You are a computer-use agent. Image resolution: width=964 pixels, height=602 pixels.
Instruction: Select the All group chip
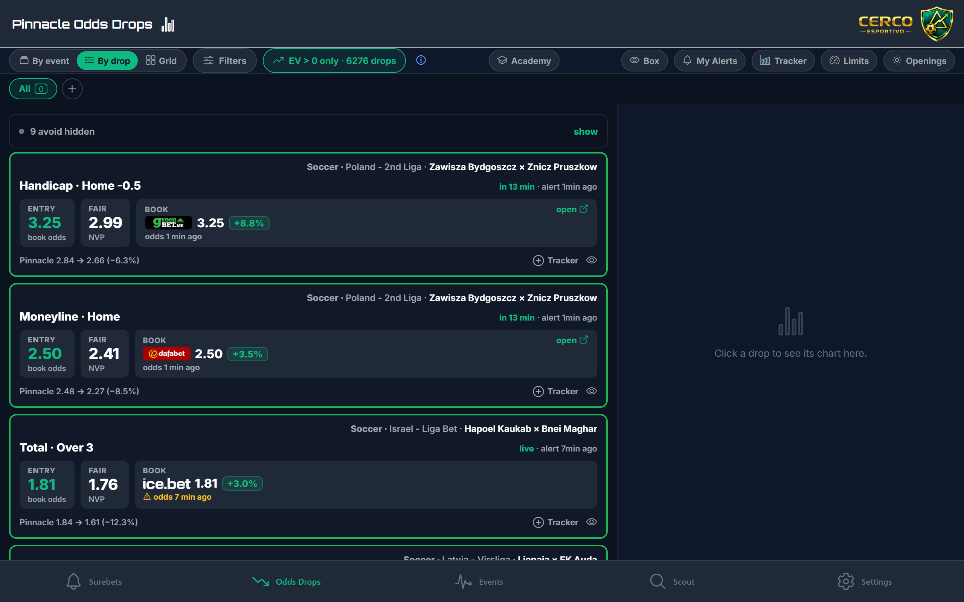tap(33, 89)
